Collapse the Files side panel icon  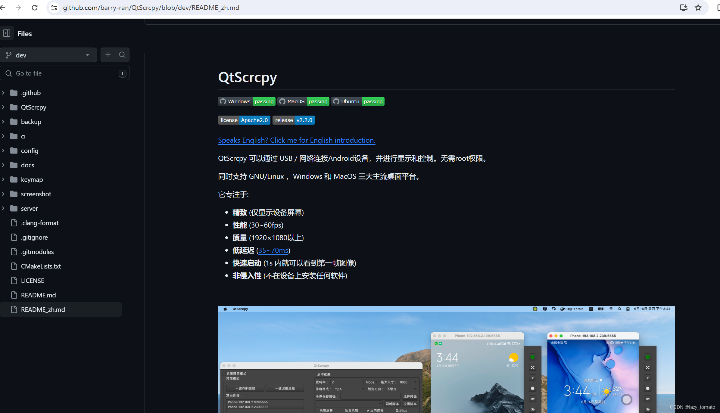click(7, 33)
